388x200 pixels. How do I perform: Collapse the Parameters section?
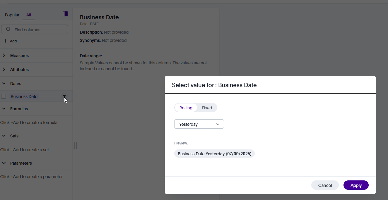(4, 163)
